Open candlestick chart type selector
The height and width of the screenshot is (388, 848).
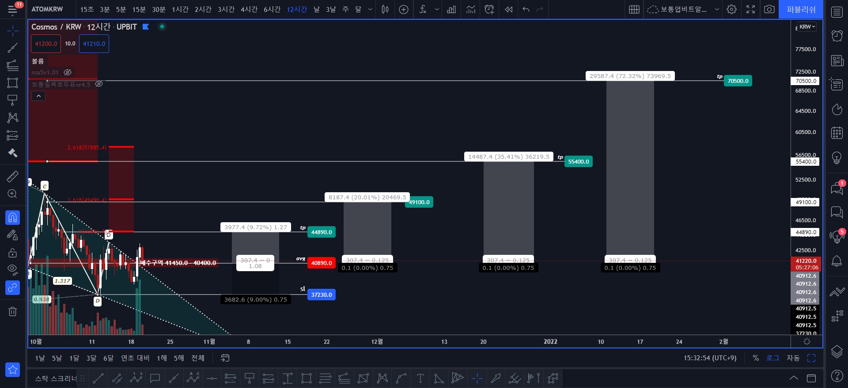(385, 9)
